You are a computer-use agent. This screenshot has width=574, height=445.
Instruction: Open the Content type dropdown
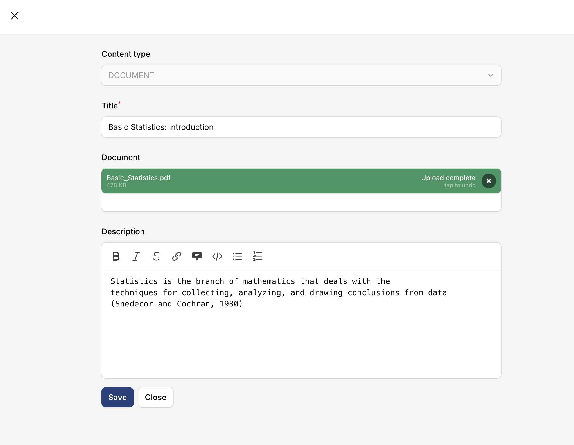click(301, 75)
